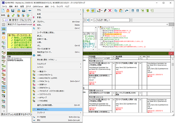Screen dimensions: 175x123
Task: Click the pencil edit icon in toolbar
Action: (105, 11)
